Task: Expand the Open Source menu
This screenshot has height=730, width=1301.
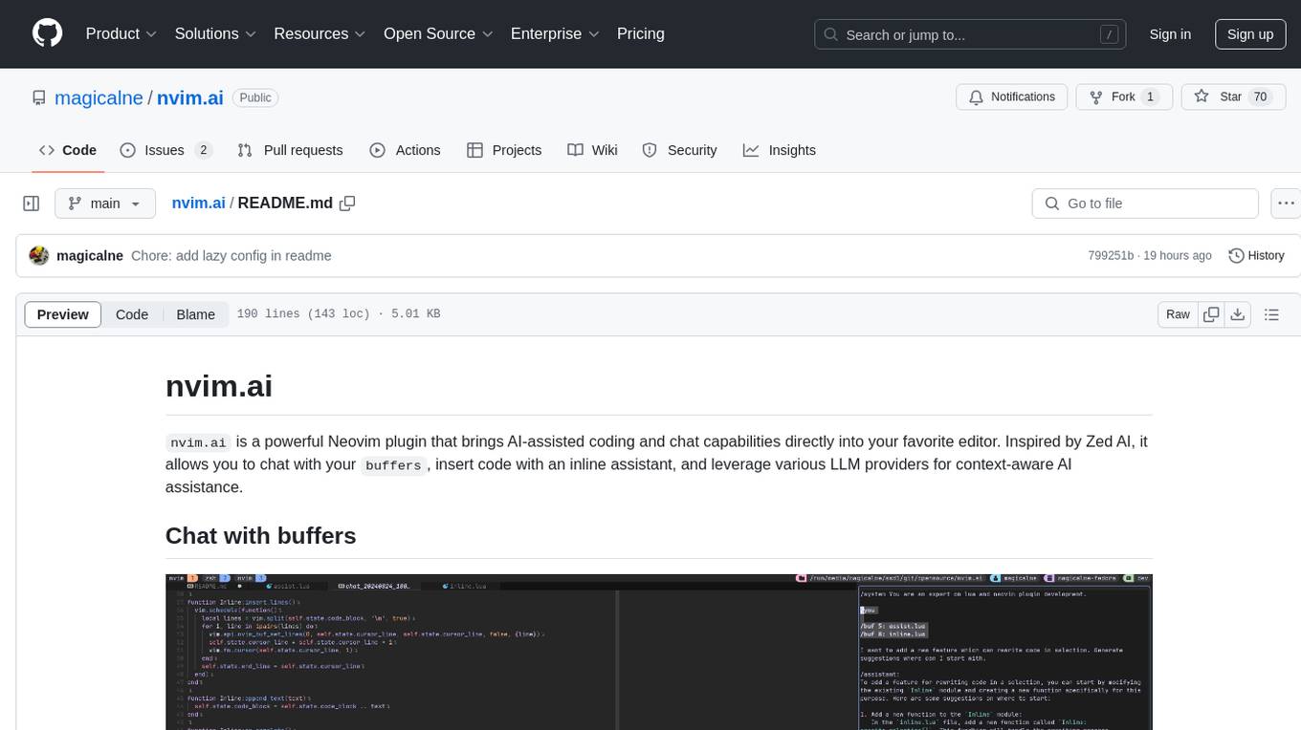Action: 438,33
